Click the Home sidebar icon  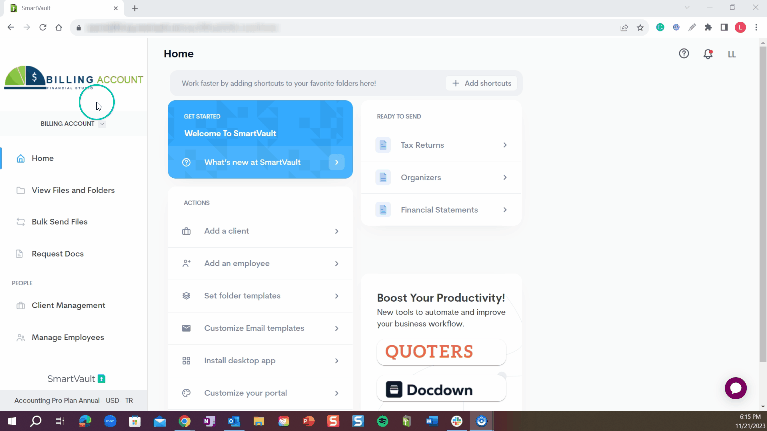click(21, 158)
